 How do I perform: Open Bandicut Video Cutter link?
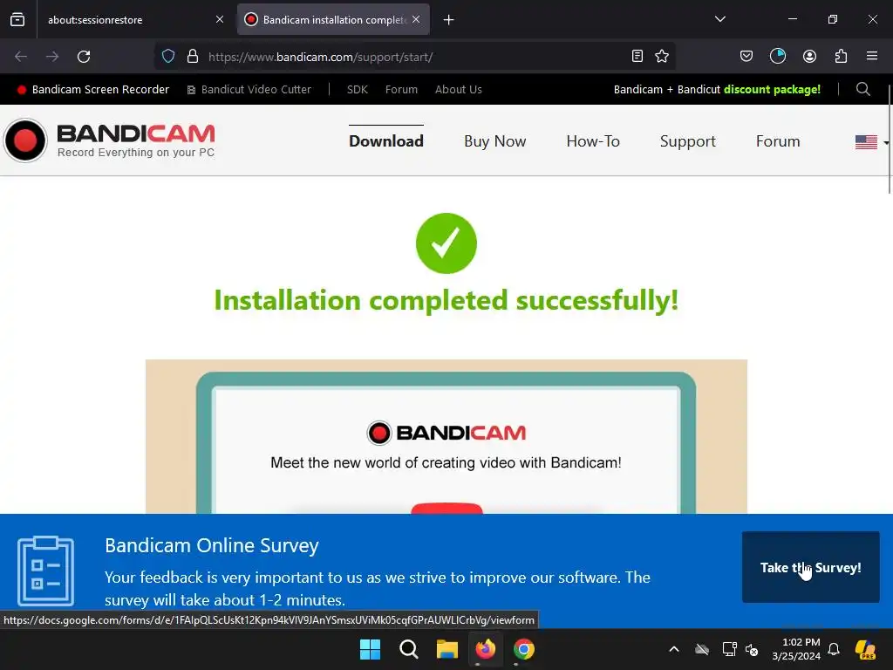click(x=249, y=90)
